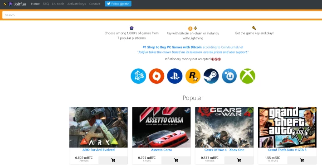The image size is (322, 166).
Task: Open the FAQ page
Action: (46, 4)
